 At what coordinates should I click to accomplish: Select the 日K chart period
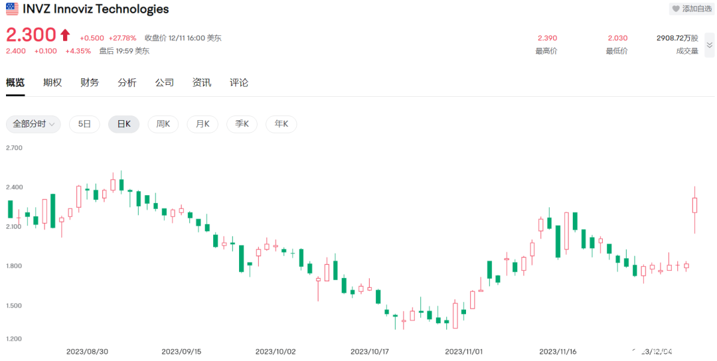coord(123,124)
